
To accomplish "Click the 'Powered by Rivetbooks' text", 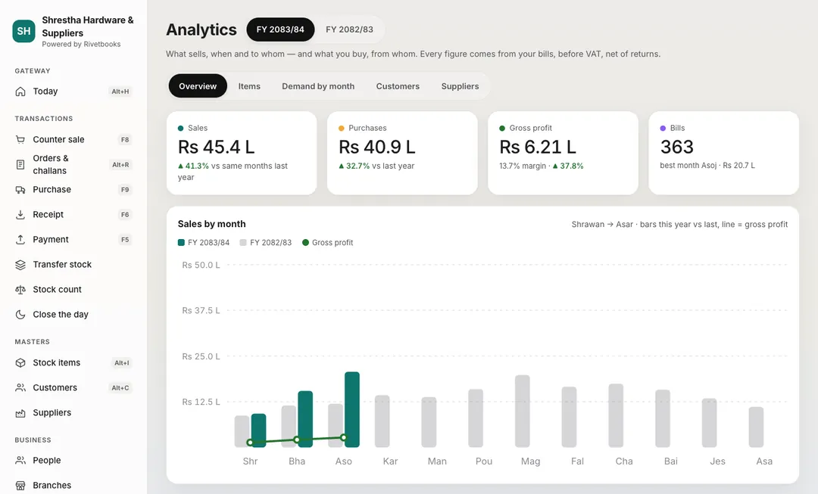I will pos(81,45).
